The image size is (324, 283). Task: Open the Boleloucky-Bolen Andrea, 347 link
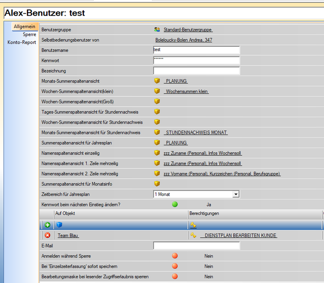tap(183, 40)
